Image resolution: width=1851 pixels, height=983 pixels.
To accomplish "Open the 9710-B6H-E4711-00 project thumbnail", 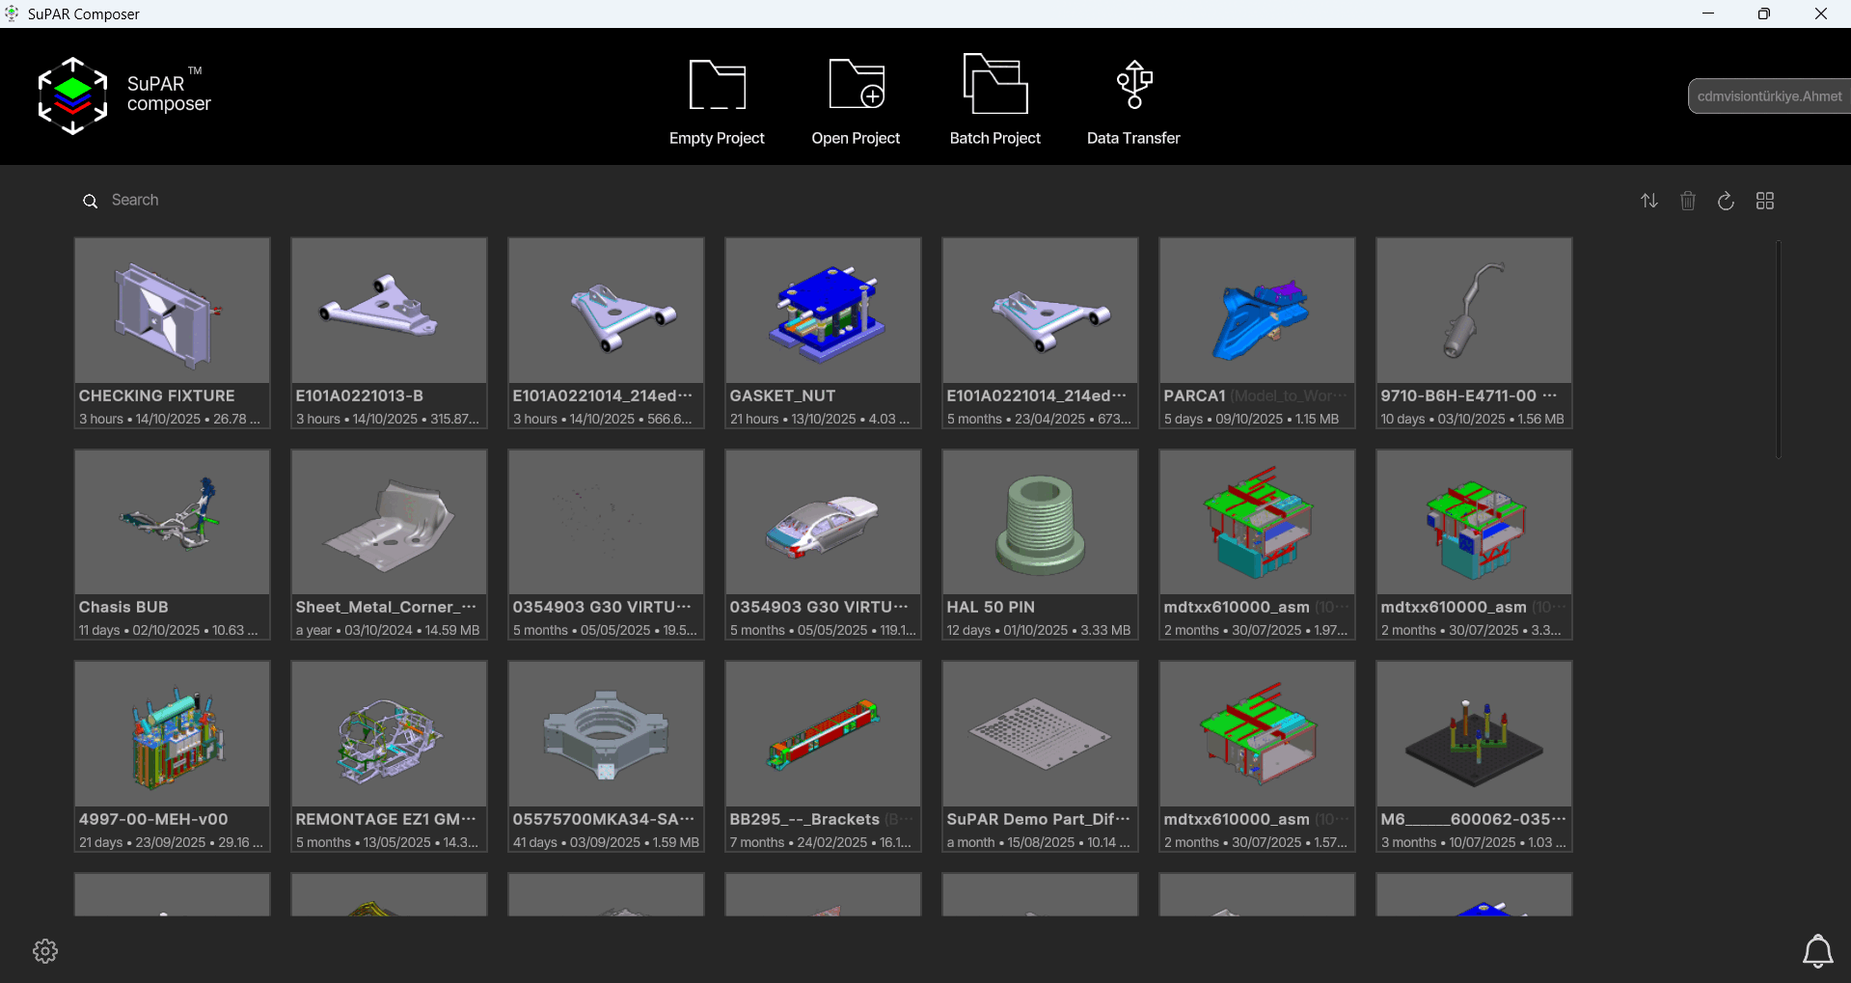I will pyautogui.click(x=1474, y=311).
